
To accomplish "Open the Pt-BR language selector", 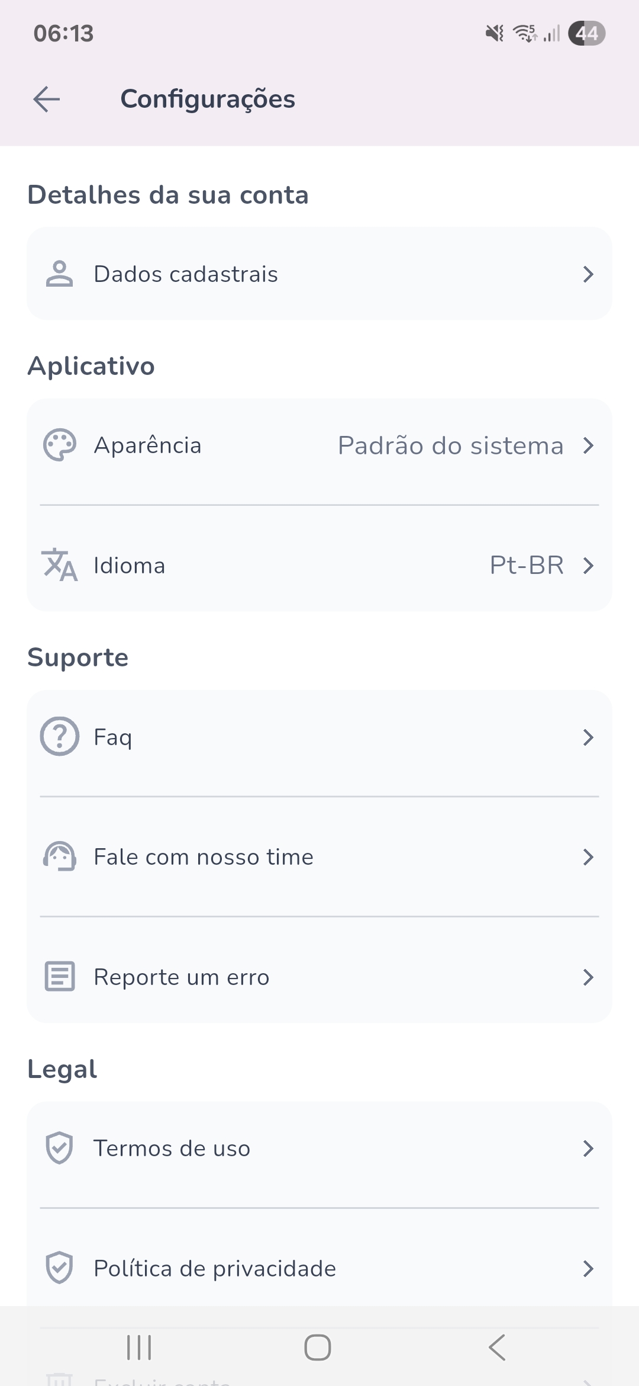I will click(x=527, y=565).
